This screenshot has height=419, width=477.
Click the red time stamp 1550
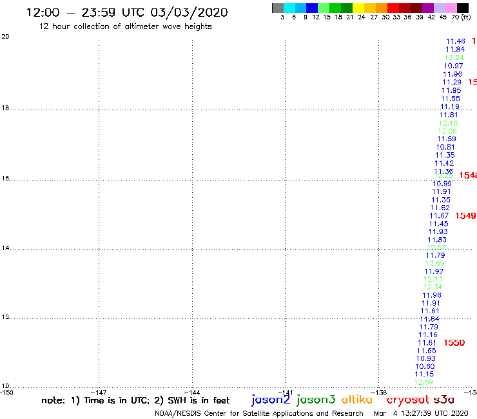tap(454, 343)
